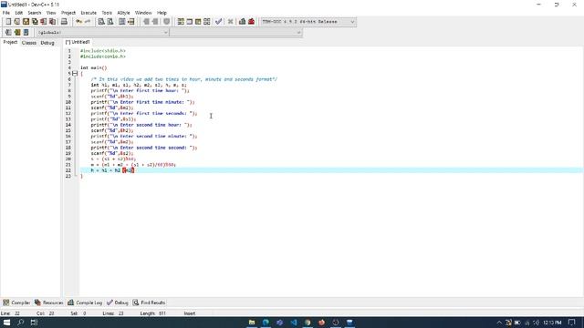Save the current file via toolbar
584x328 pixels.
[26, 22]
